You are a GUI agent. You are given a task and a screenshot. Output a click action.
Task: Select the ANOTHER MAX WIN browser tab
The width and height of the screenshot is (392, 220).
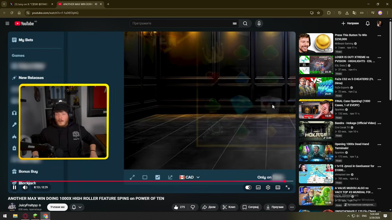80,4
